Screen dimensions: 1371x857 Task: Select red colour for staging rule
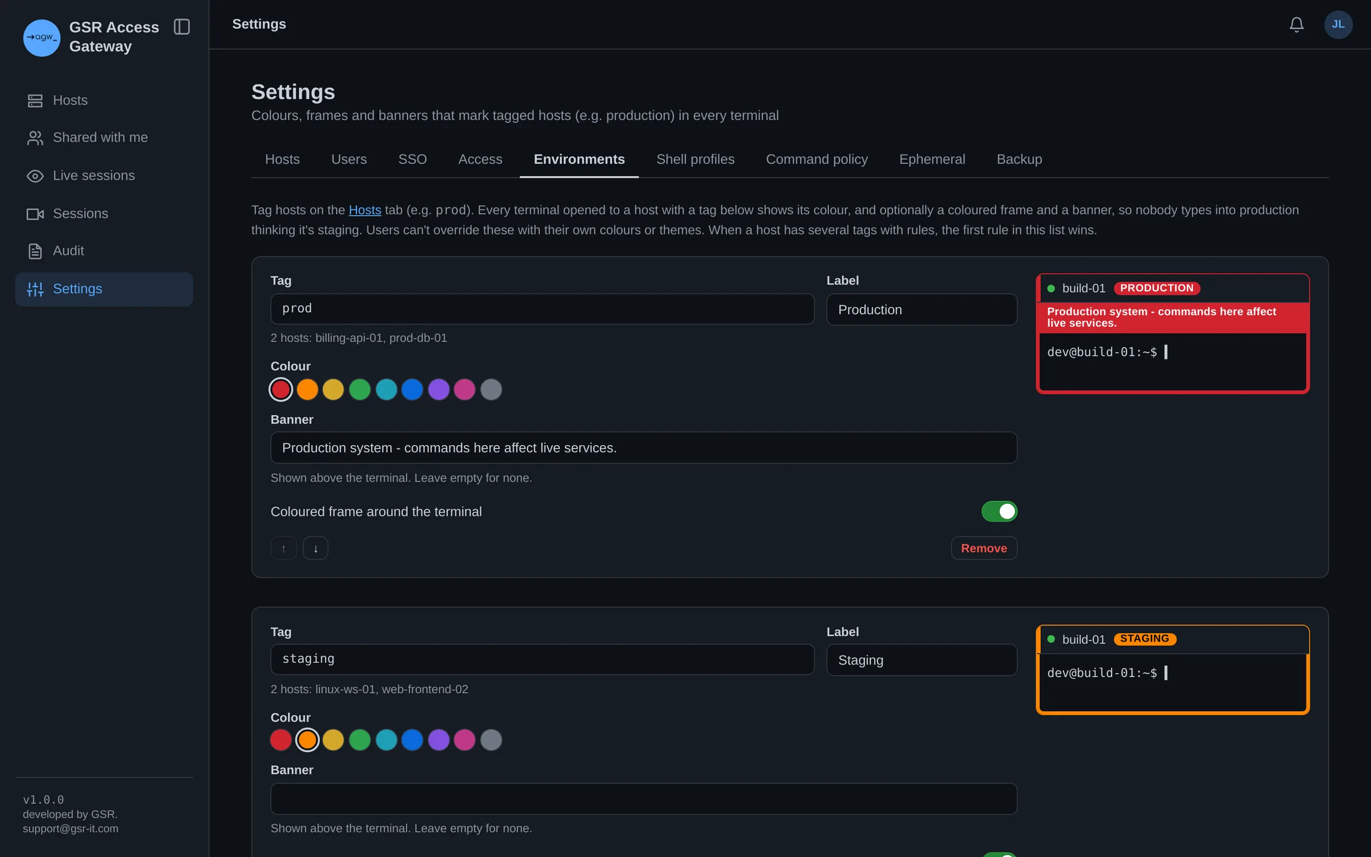[281, 740]
